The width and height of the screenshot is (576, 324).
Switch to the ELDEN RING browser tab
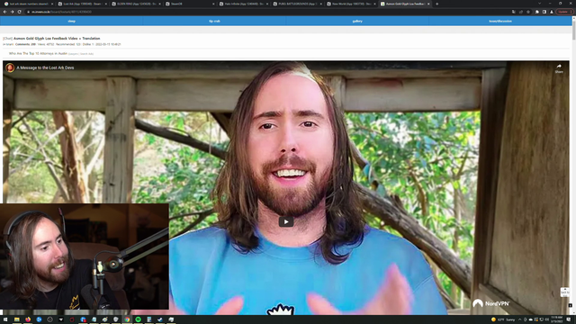coord(136,4)
